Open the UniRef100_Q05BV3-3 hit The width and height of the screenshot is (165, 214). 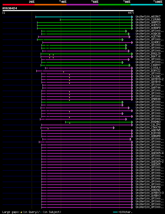point(150,193)
